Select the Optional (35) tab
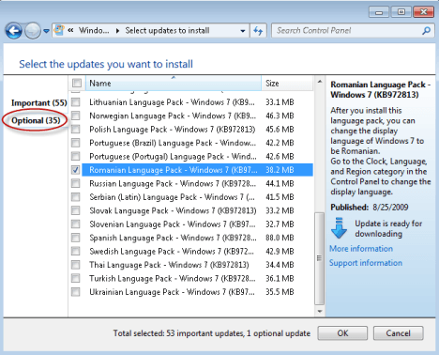 coord(36,120)
